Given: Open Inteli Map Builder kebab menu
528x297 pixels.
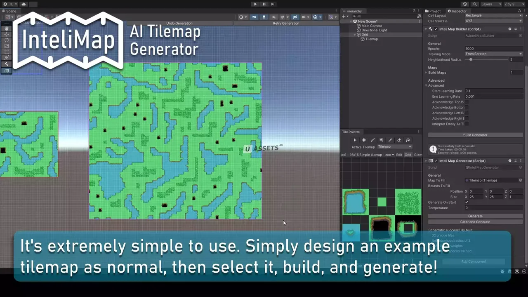Looking at the screenshot, I should coord(521,29).
